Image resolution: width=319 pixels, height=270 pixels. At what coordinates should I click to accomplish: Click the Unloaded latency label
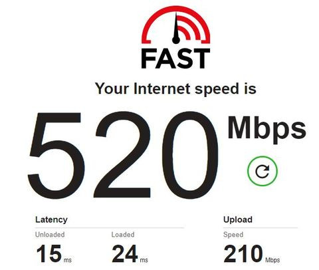[50, 235]
